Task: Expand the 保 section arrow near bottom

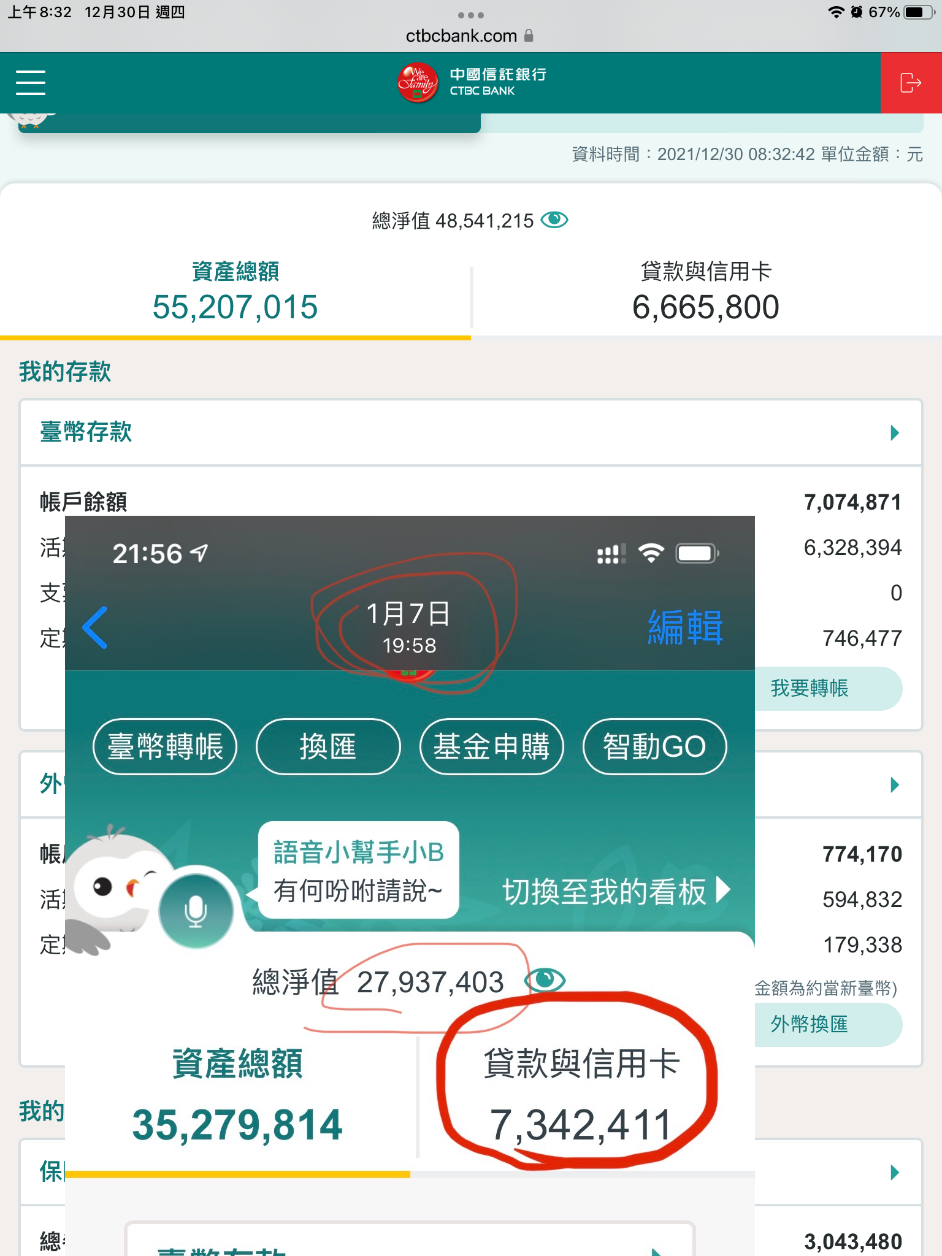Action: [895, 1173]
